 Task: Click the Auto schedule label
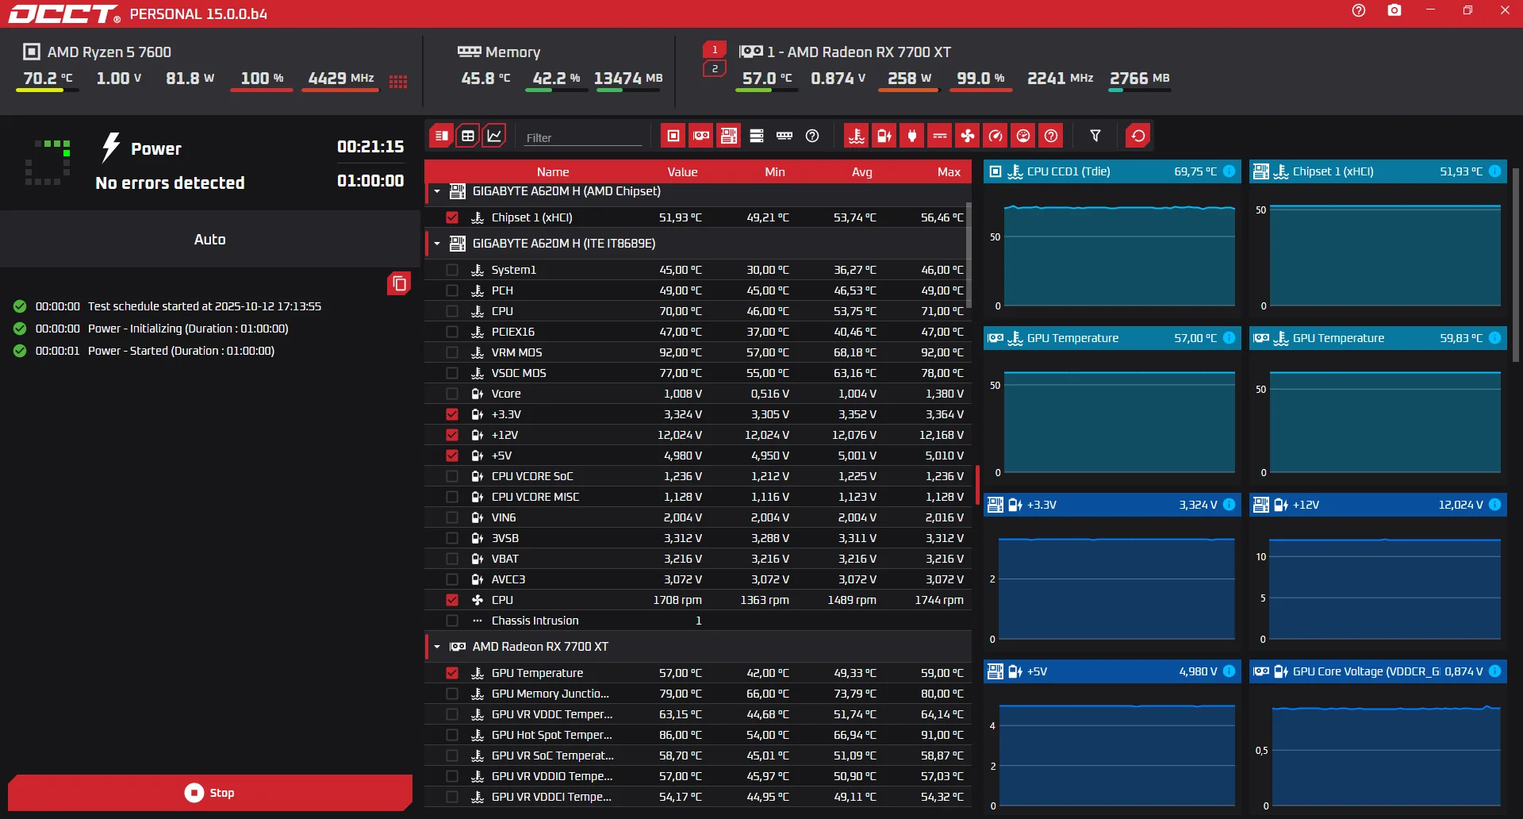[210, 240]
